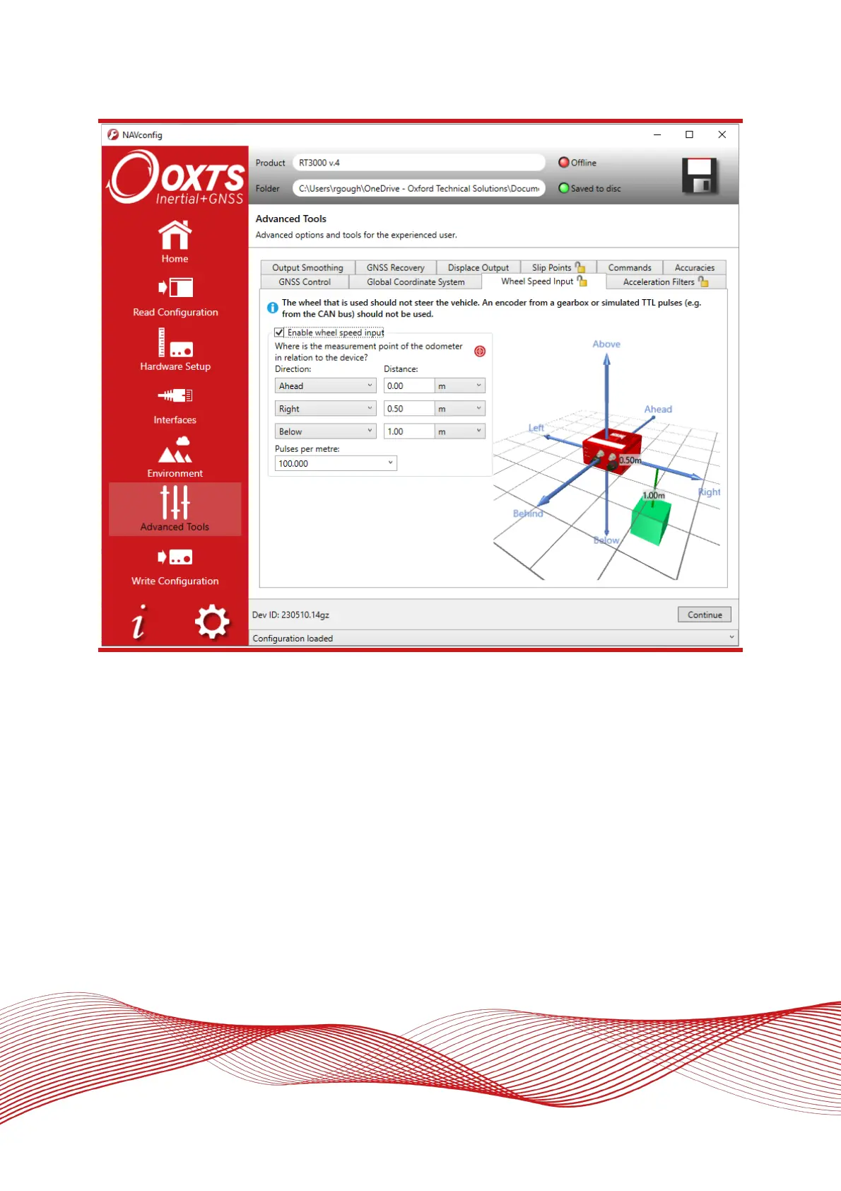Open the Below direction dropdown
This screenshot has width=841, height=1191.
click(x=325, y=431)
